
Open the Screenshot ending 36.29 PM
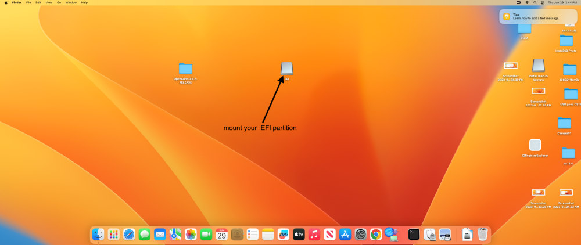pos(511,66)
